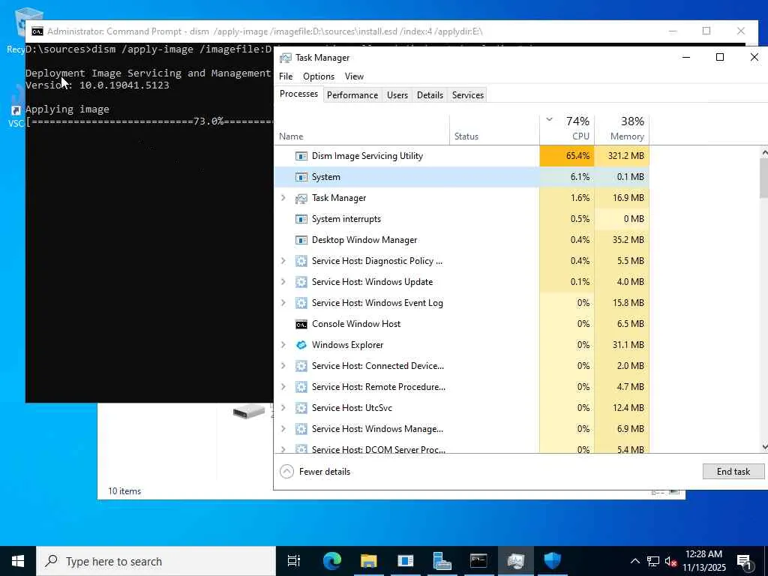The image size is (768, 576).
Task: Click the Remote Procedure service host gear icon
Action: pyautogui.click(x=301, y=388)
